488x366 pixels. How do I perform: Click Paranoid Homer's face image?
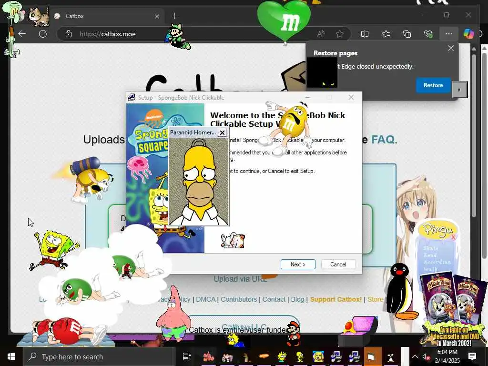pos(199,182)
